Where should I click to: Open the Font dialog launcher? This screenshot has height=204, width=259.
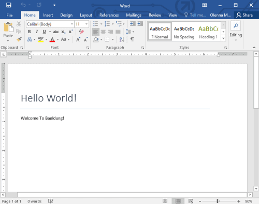(88, 48)
